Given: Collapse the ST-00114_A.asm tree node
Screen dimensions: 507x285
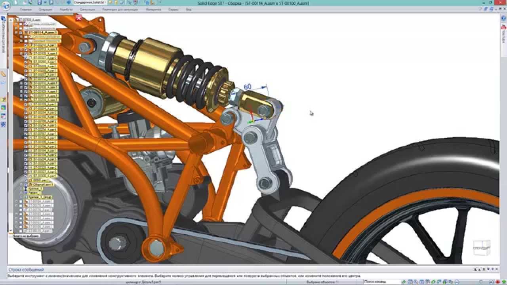Looking at the screenshot, I should [16, 32].
